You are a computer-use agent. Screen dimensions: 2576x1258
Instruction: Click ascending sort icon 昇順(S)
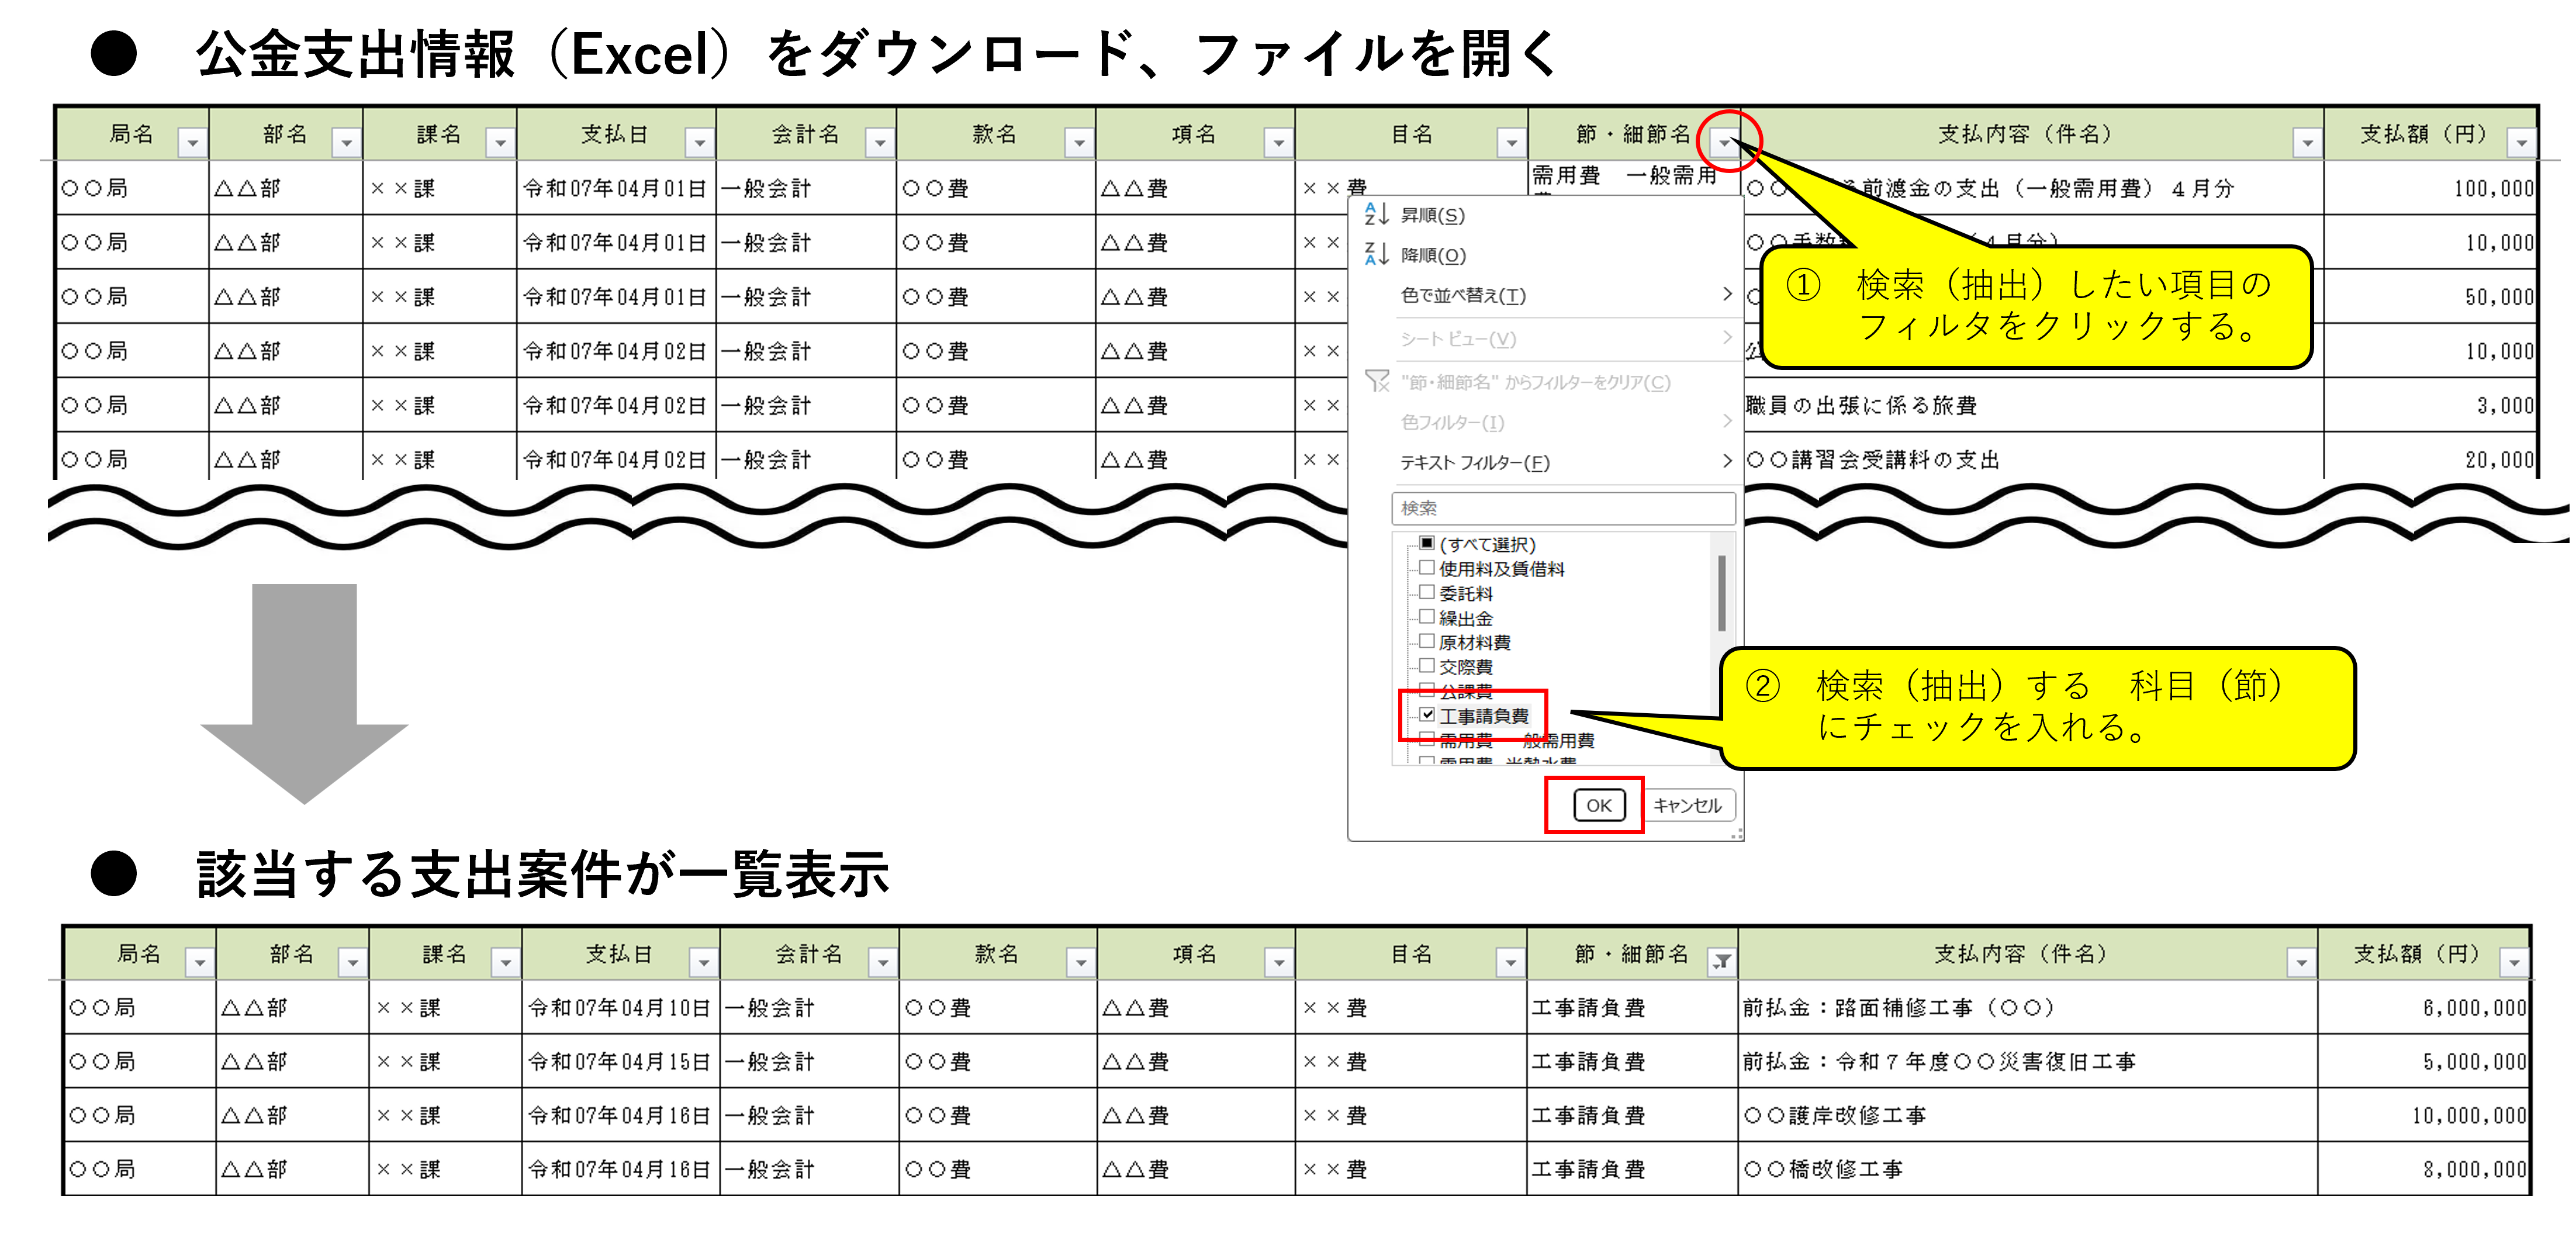[1377, 214]
